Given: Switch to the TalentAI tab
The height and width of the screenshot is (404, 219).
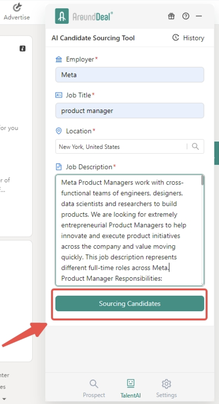Looking at the screenshot, I should tap(131, 388).
